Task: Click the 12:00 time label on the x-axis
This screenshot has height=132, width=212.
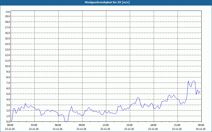Action: point(105,125)
